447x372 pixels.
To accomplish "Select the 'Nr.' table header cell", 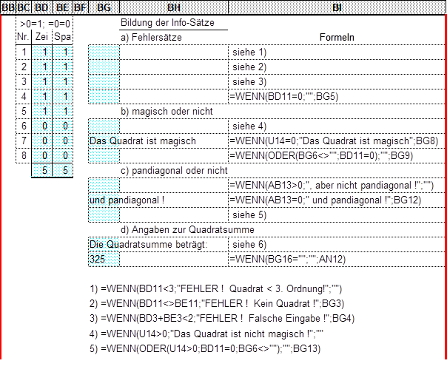I will (24, 37).
